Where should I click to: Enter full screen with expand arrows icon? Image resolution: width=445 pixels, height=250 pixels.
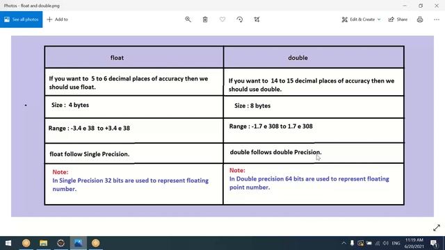point(437,228)
